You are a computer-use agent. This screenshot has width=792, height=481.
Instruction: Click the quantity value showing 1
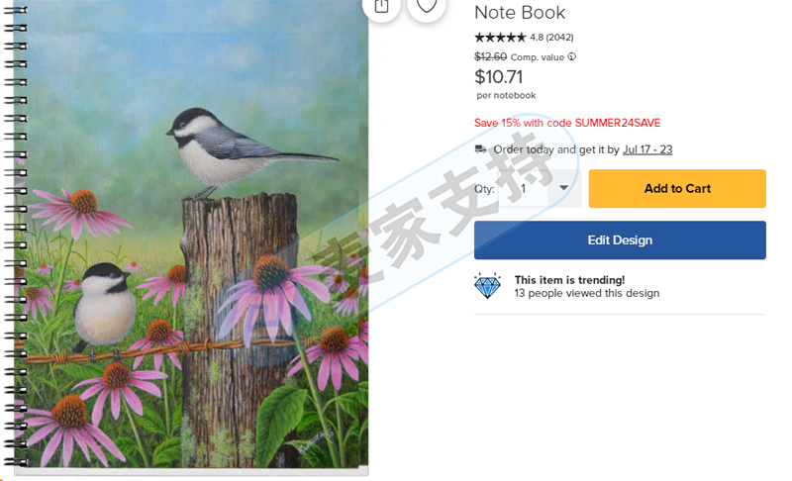coord(524,189)
